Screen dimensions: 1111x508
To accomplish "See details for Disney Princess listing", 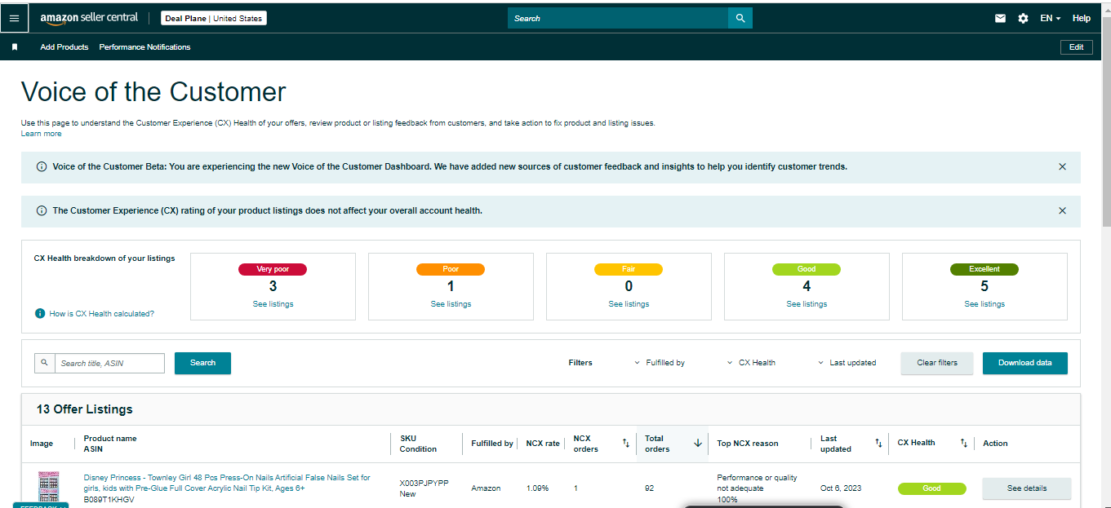I will tap(1026, 488).
